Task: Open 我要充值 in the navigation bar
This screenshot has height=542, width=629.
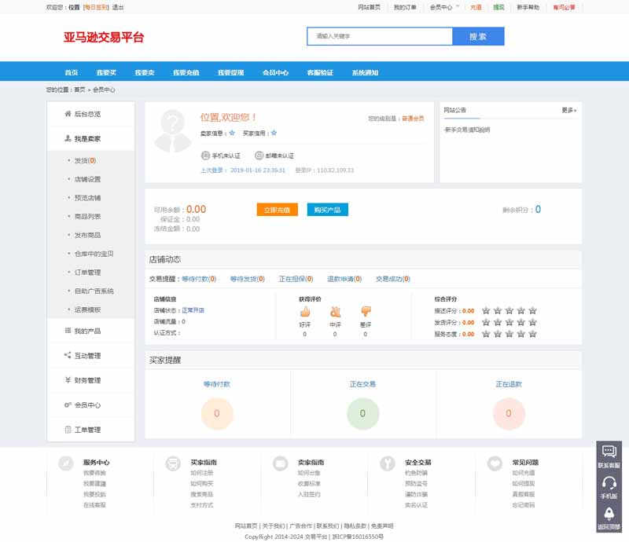Action: tap(186, 72)
